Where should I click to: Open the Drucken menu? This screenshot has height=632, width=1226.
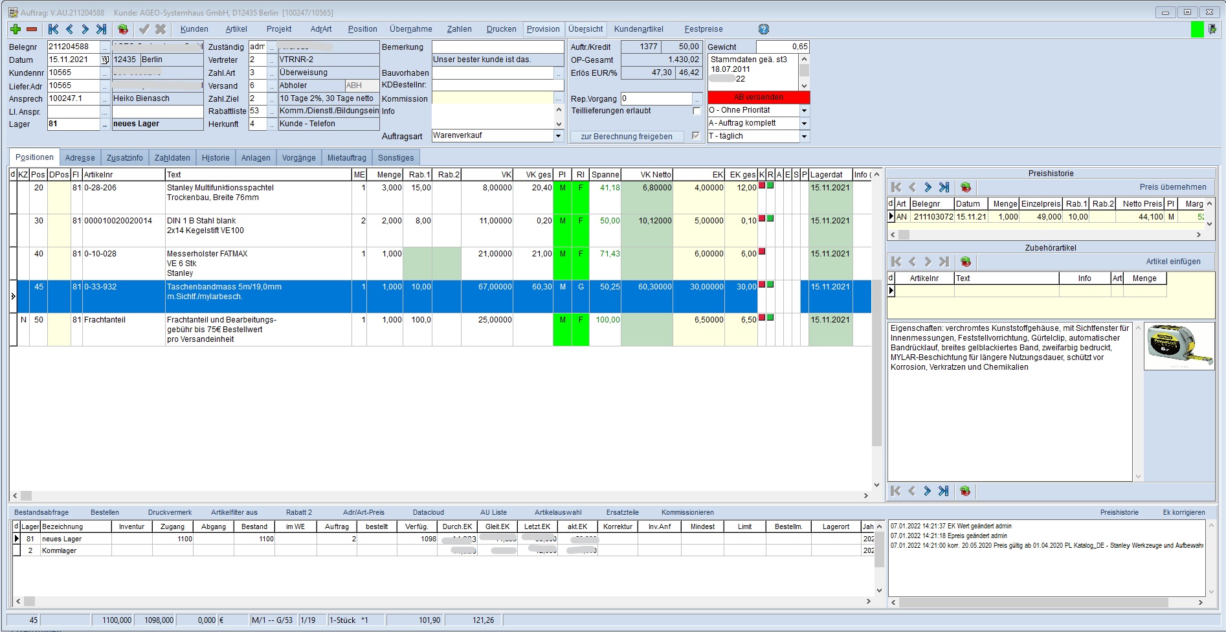(x=501, y=29)
